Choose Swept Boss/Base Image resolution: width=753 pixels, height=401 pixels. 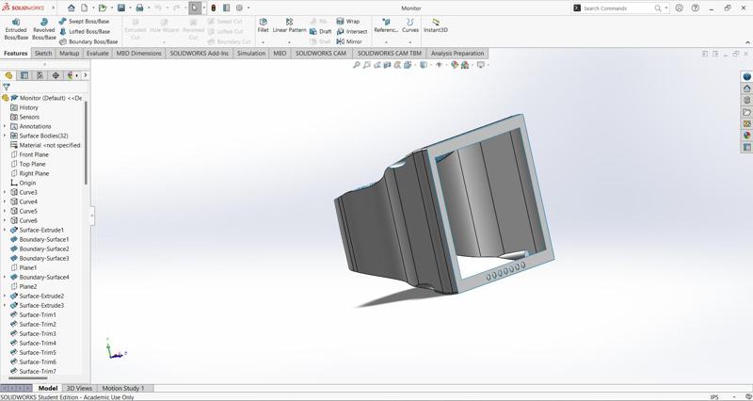(84, 21)
